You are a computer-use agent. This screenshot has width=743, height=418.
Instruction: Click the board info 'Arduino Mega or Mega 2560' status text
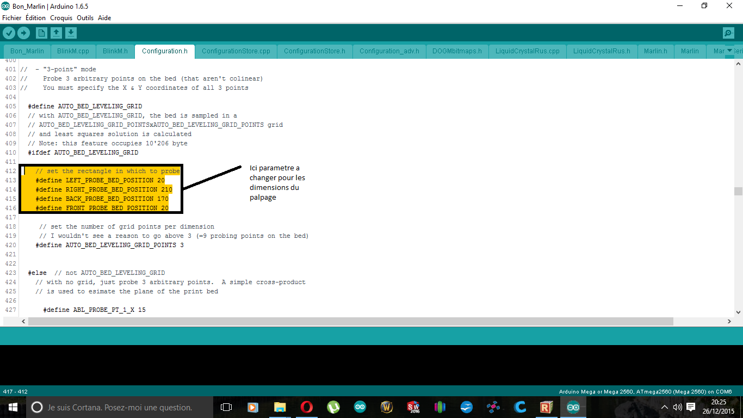click(646, 391)
